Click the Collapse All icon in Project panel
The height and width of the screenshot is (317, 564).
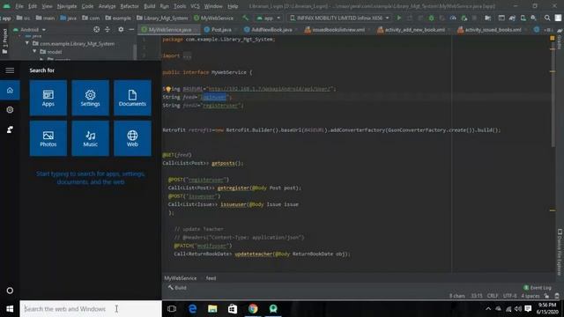pyautogui.click(x=108, y=29)
